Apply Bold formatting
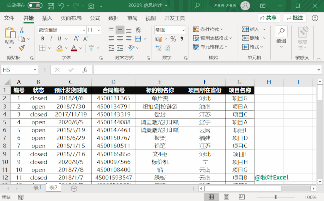This screenshot has height=201, width=324. 43,39
